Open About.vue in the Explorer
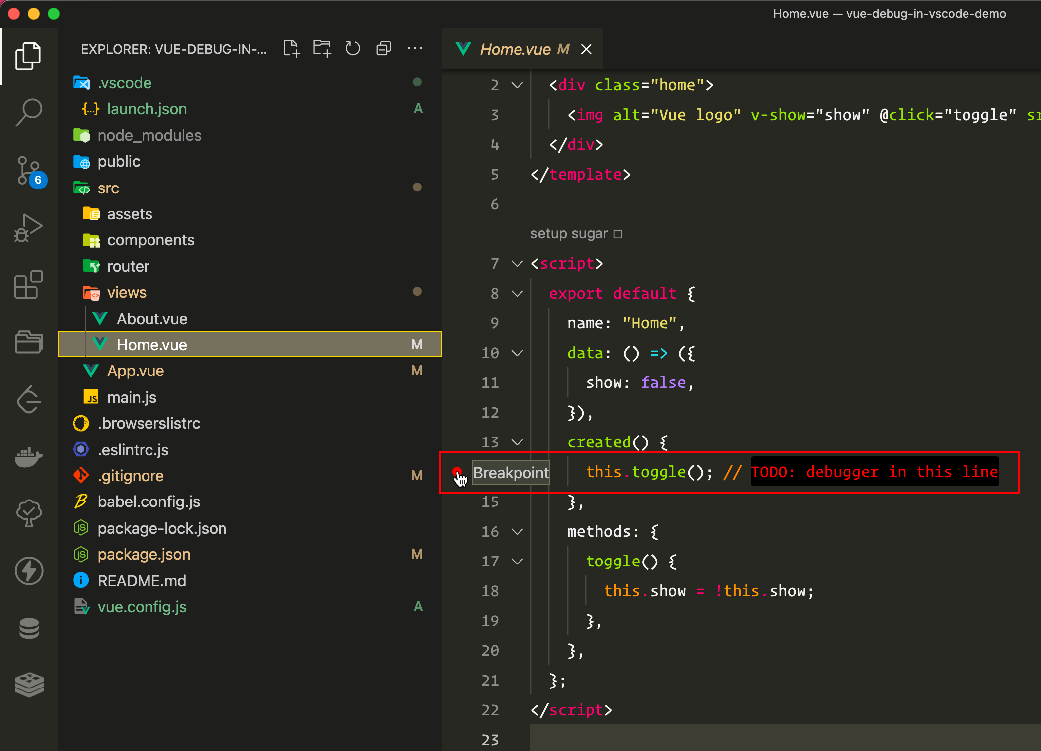Screen dimensions: 1041x751 click(x=250, y=319)
